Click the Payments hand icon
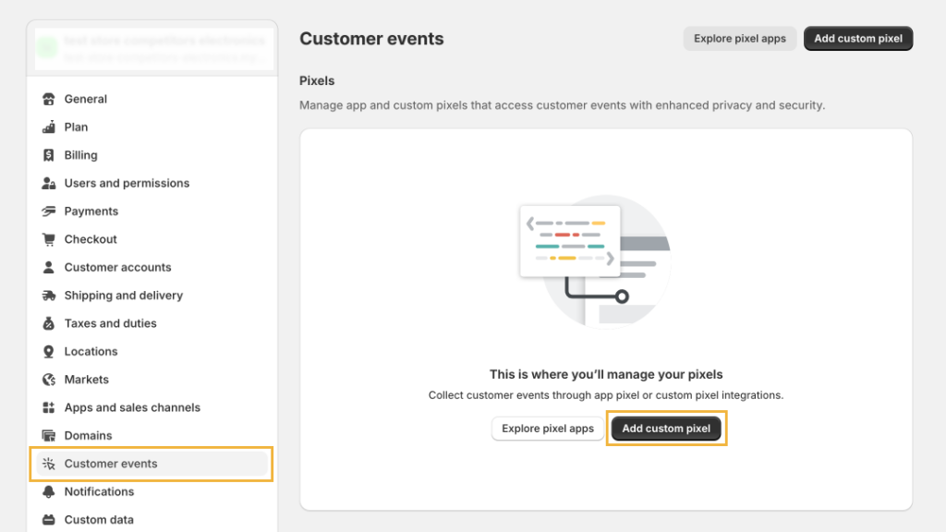The image size is (946, 532). [x=49, y=212]
